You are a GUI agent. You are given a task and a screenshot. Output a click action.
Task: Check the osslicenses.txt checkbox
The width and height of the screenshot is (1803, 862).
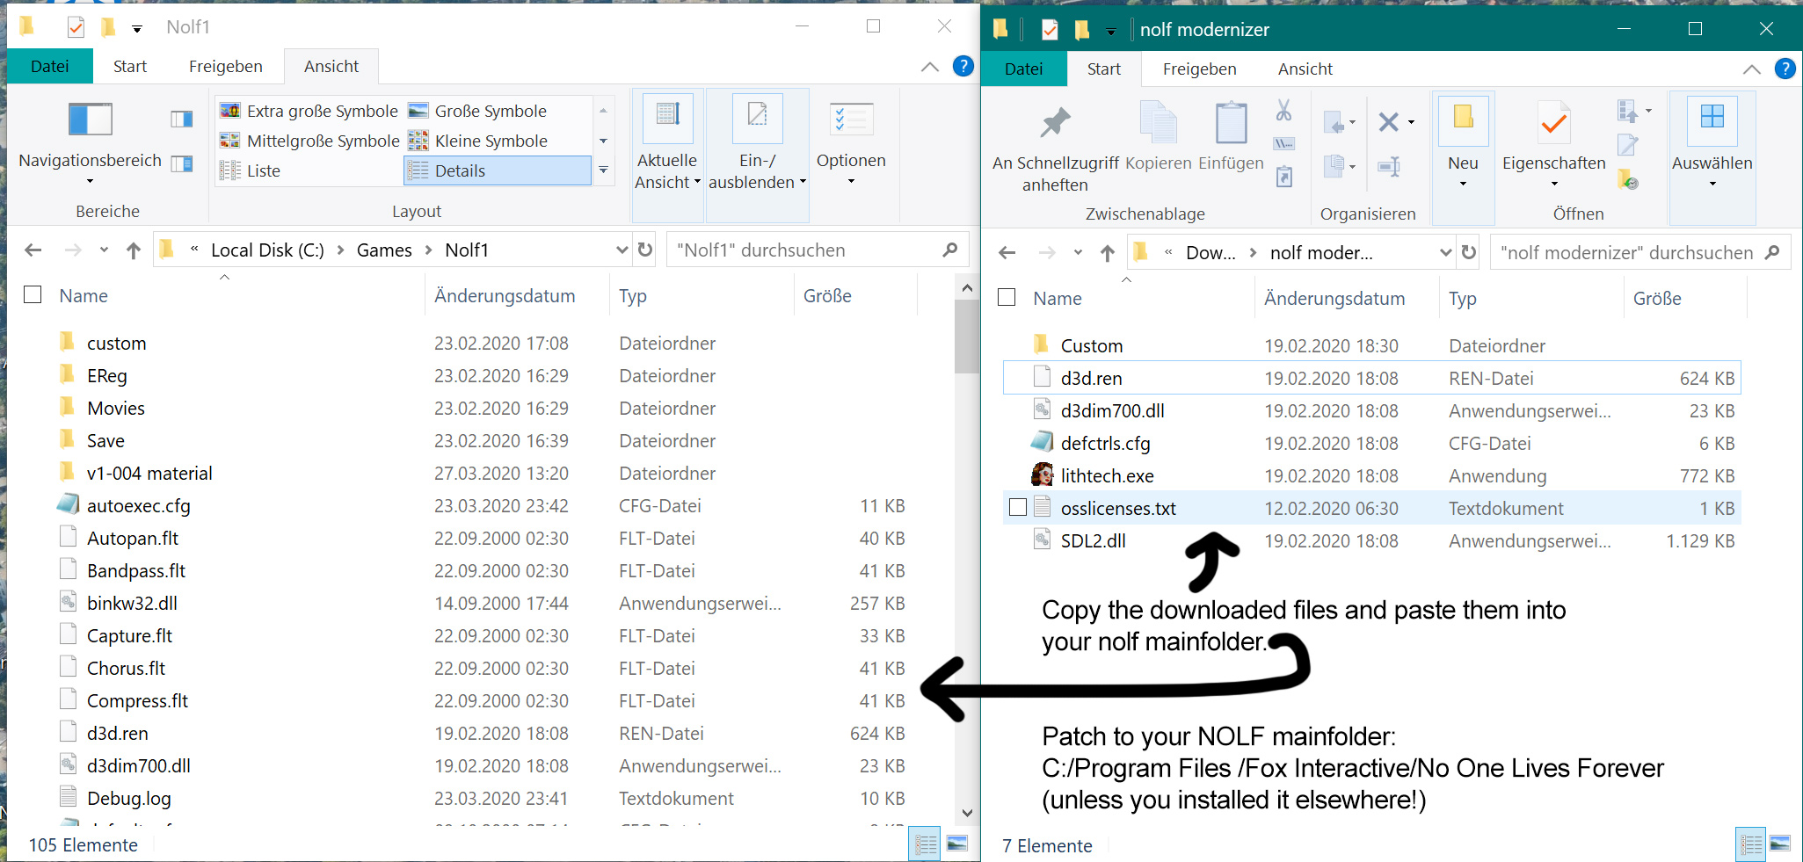click(1018, 507)
